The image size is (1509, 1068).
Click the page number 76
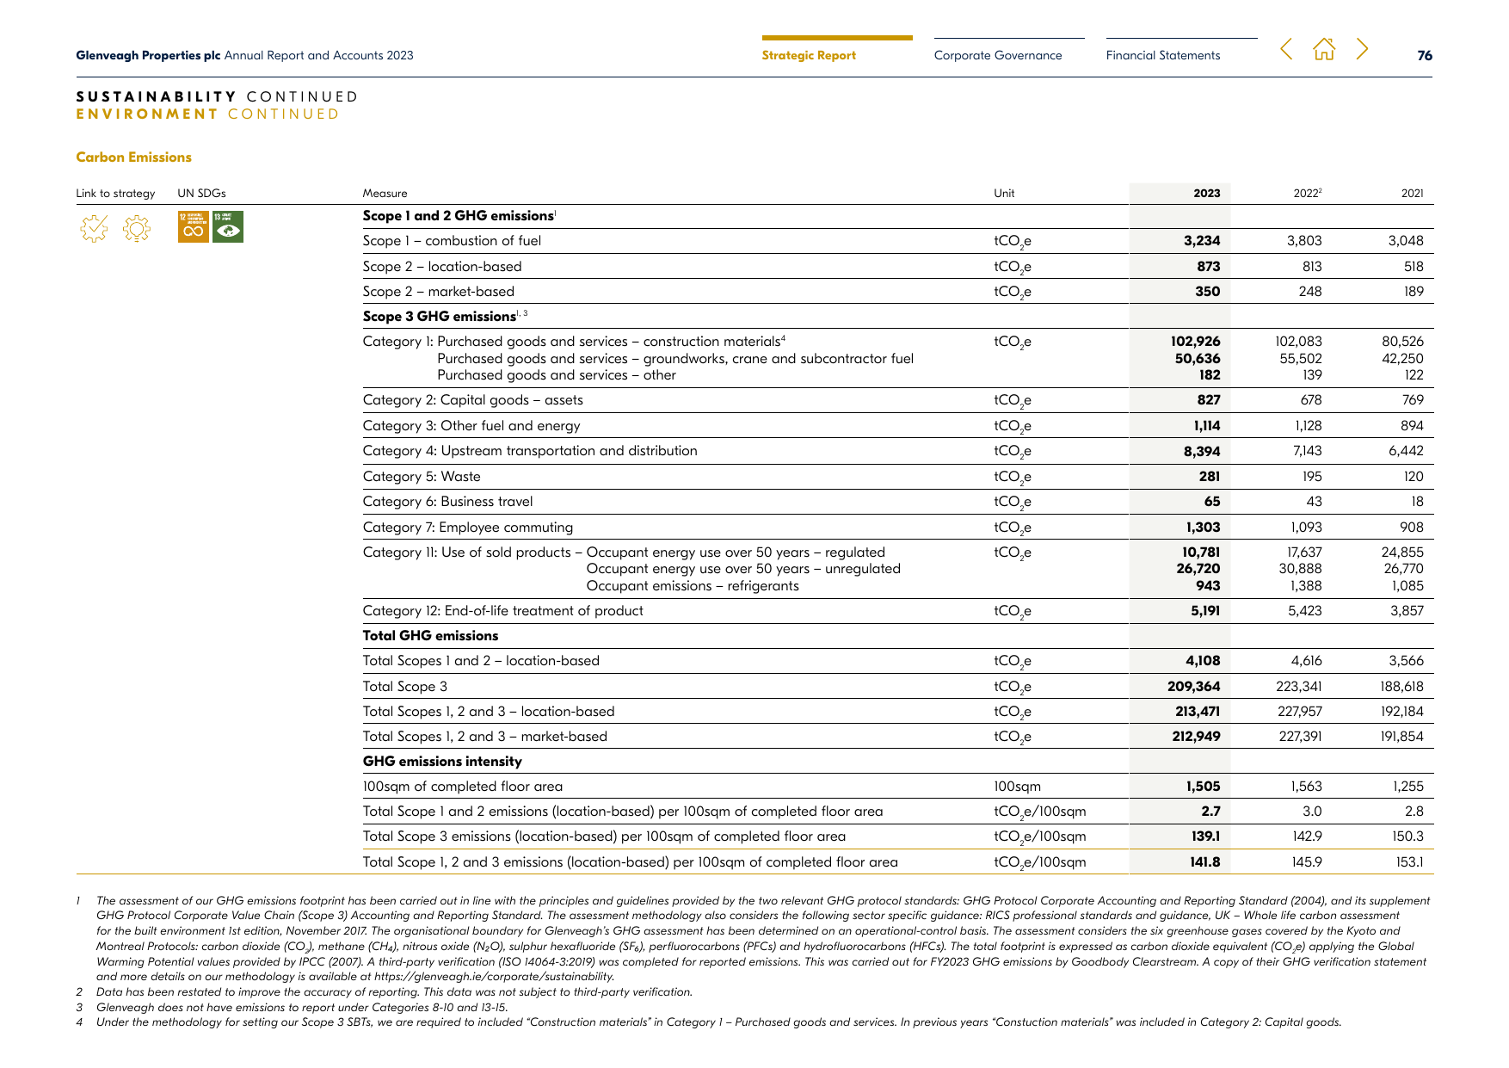point(1425,55)
